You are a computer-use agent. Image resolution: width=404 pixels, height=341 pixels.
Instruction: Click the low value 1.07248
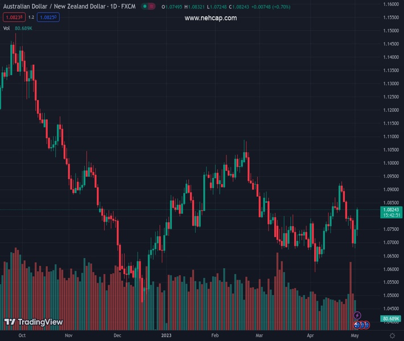point(219,7)
